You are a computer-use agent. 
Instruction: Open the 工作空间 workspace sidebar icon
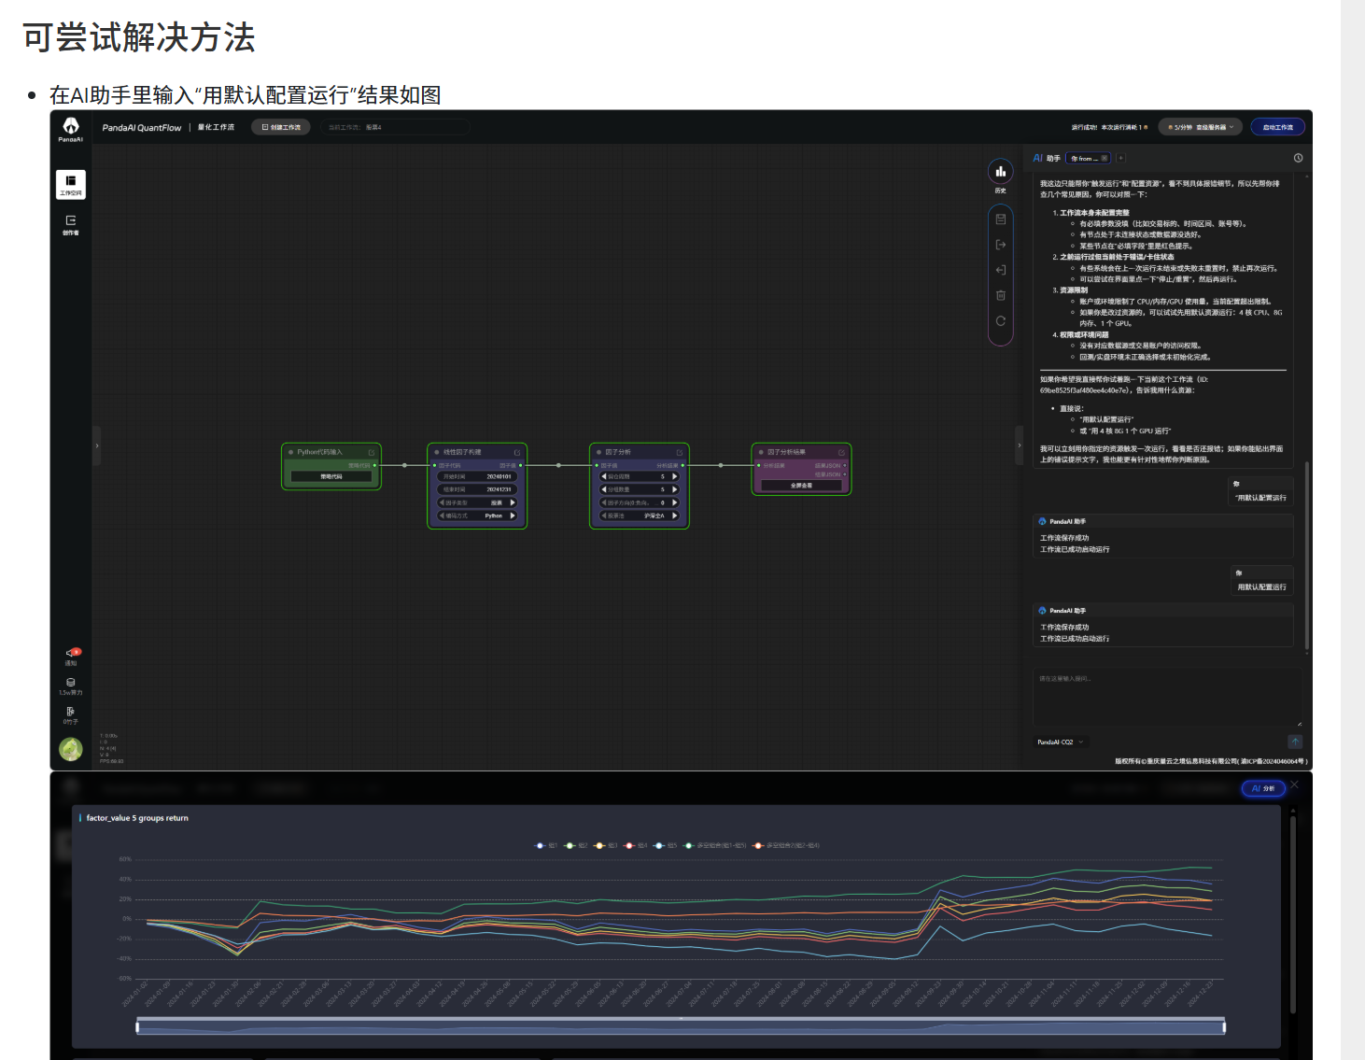71,185
